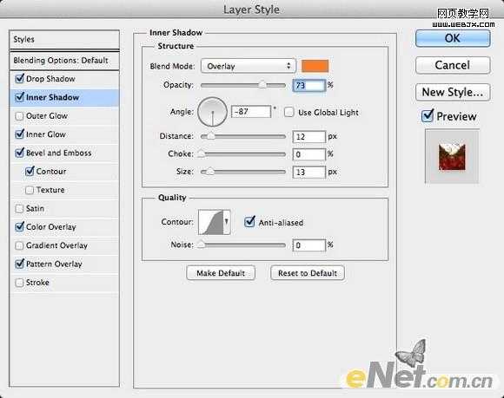
Task: Click the layer style preview thumbnail
Action: click(452, 156)
